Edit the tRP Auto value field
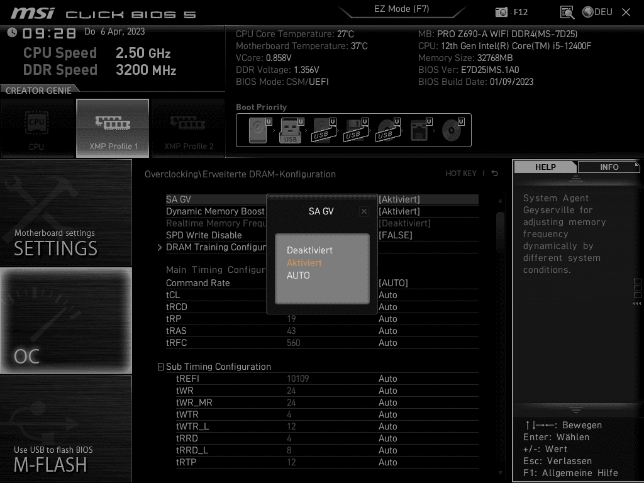 point(387,319)
